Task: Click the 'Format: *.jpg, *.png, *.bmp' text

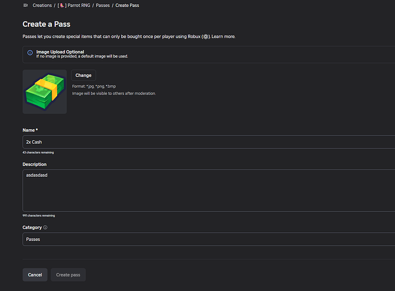Action: [x=94, y=86]
